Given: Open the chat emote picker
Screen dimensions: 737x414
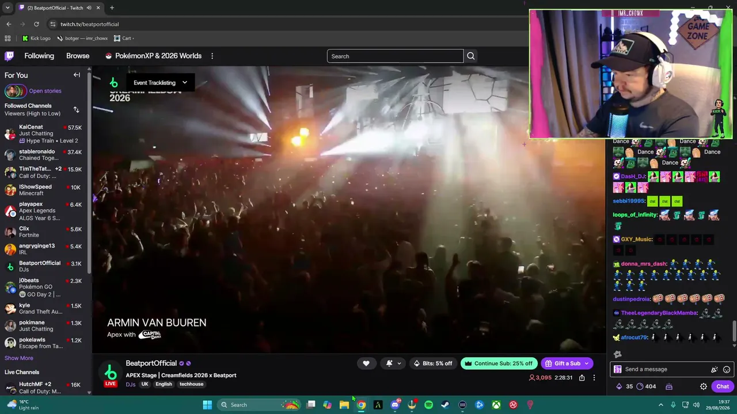Looking at the screenshot, I should pyautogui.click(x=727, y=370).
